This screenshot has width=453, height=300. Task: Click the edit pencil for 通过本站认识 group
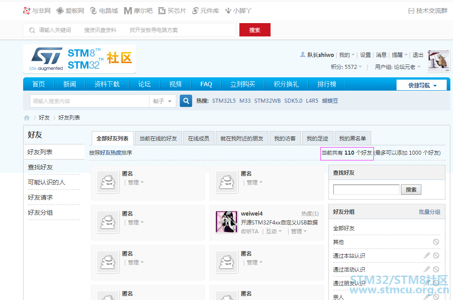pyautogui.click(x=427, y=255)
